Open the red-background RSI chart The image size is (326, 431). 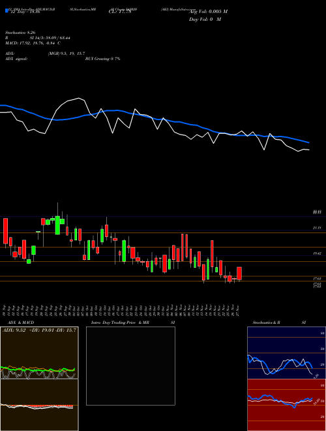pos(286,405)
